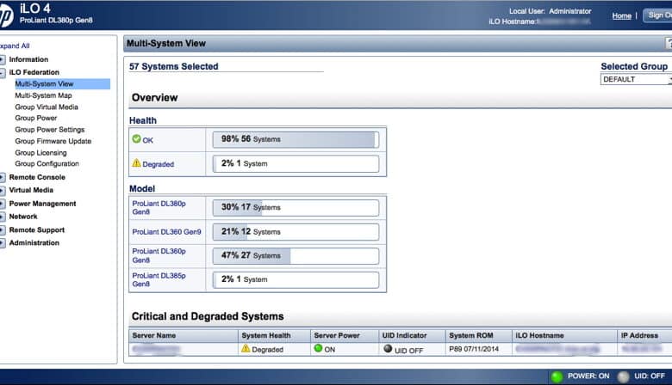Click the blurred server name in table row
Viewport: 672px width, 385px height.
[x=156, y=349]
